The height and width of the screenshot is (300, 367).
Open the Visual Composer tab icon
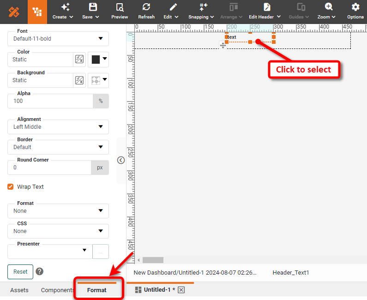pos(37,12)
